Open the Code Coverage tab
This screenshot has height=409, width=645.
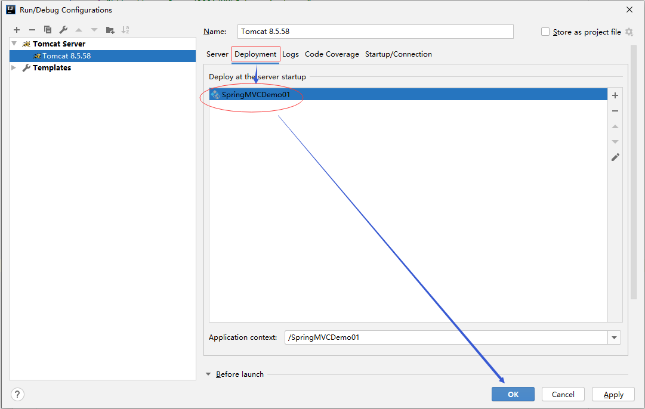[x=332, y=54]
